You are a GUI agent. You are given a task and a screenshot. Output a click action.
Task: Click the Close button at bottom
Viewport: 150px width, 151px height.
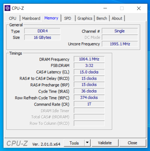(x=132, y=143)
